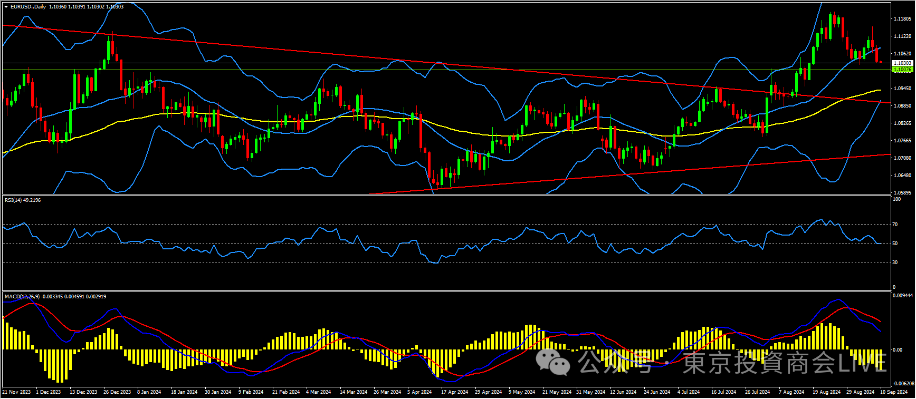Click the 29 Aug 2024 date label
916x399 pixels.
tap(860, 392)
